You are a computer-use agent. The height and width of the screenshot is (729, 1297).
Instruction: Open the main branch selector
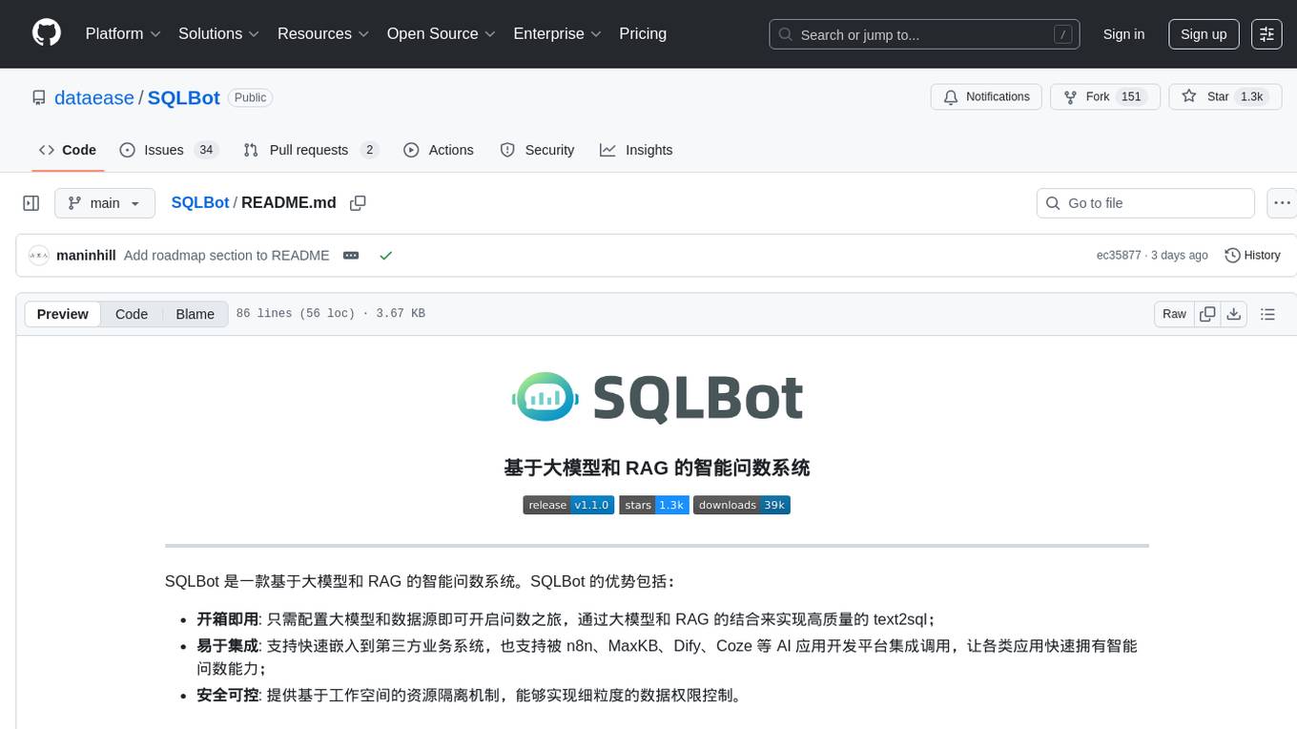[x=104, y=203]
